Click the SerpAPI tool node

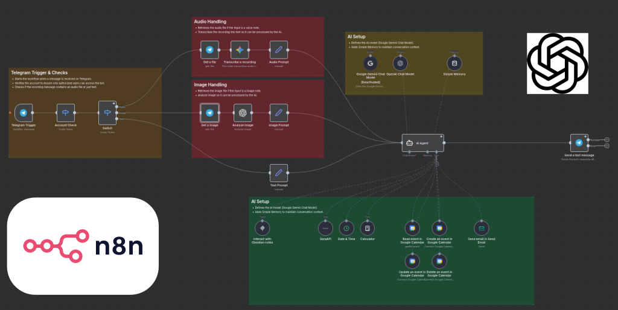point(326,228)
